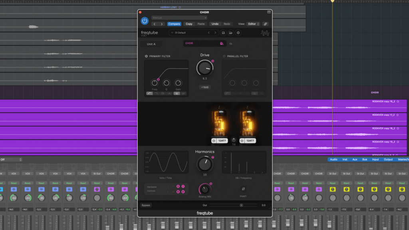Click the waveform logo icon in freqtube
The image size is (409, 230).
[x=265, y=33]
